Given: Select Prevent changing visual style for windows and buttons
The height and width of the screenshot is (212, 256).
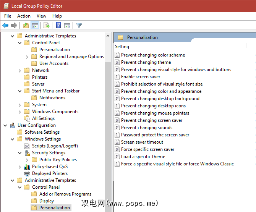Looking at the screenshot, I should point(176,70).
